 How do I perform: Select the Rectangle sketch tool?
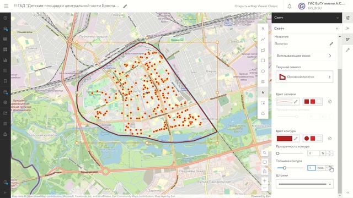coord(263,61)
